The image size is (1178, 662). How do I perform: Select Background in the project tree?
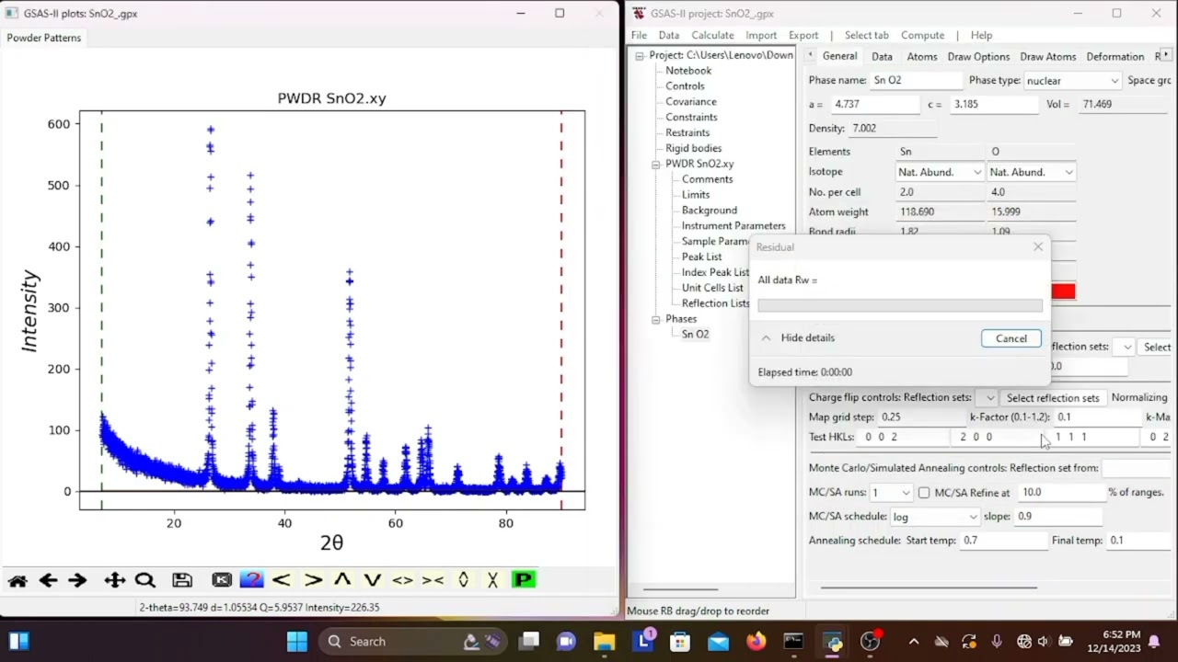pyautogui.click(x=710, y=211)
